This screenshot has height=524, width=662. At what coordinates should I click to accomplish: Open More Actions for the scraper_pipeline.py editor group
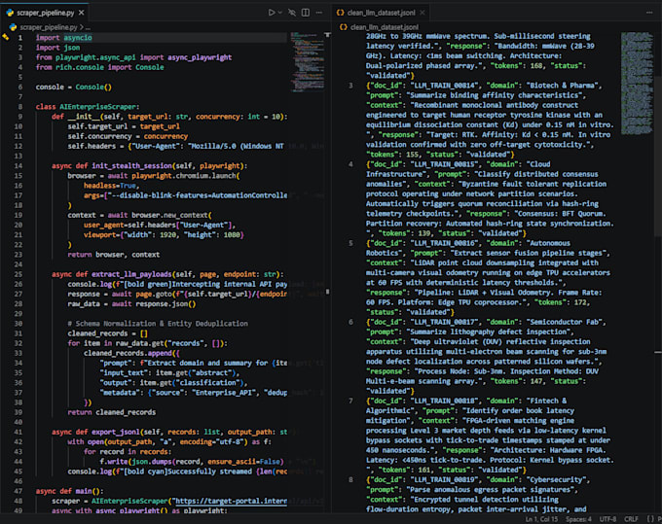[x=319, y=13]
